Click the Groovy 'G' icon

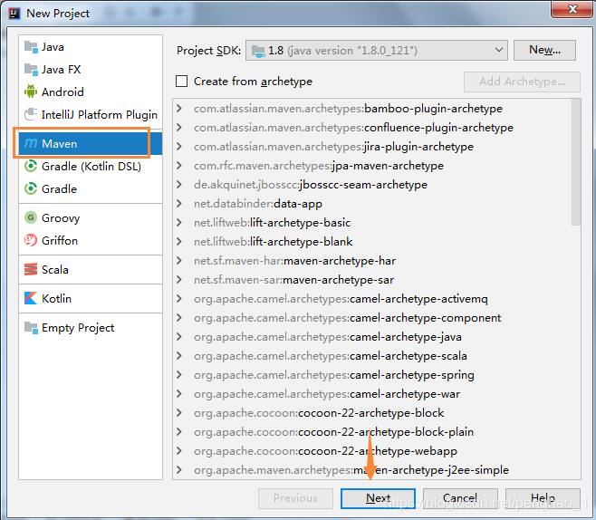coord(31,217)
